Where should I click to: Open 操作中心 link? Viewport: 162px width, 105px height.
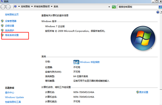(x=10, y=92)
